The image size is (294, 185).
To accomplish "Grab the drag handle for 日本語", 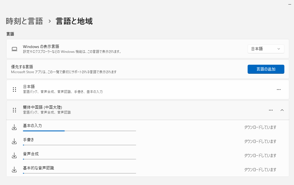I will 14,90.
